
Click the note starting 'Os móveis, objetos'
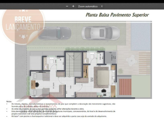pos(63,105)
